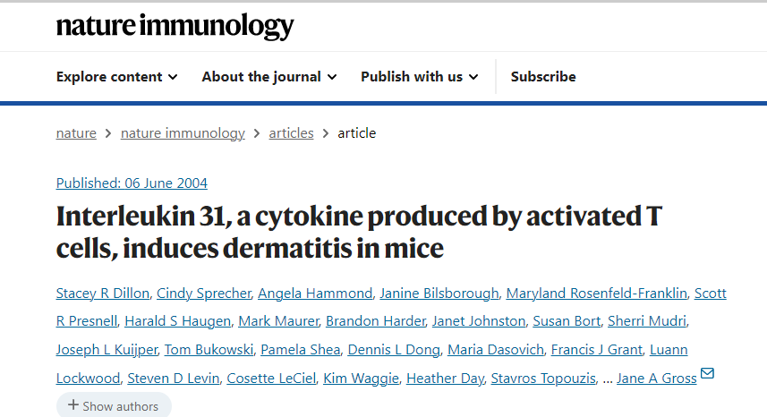
Task: Open the nature immunology breadcrumb link
Action: 183,133
